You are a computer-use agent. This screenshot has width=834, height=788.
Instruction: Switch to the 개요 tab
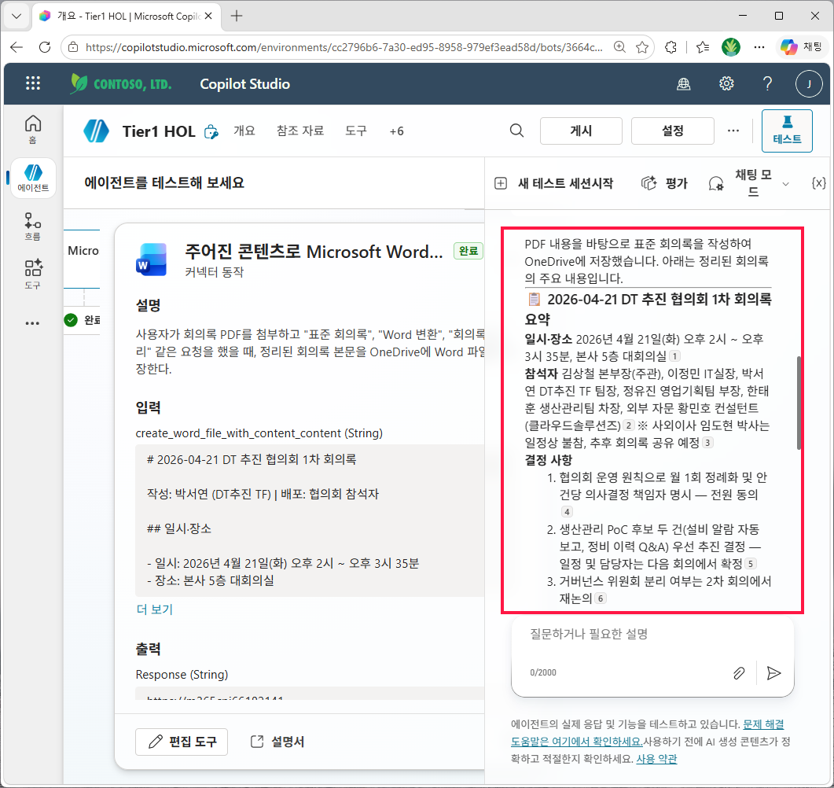tap(244, 131)
